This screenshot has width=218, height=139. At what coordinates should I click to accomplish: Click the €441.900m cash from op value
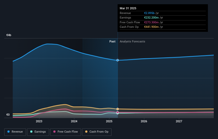[x=151, y=27]
